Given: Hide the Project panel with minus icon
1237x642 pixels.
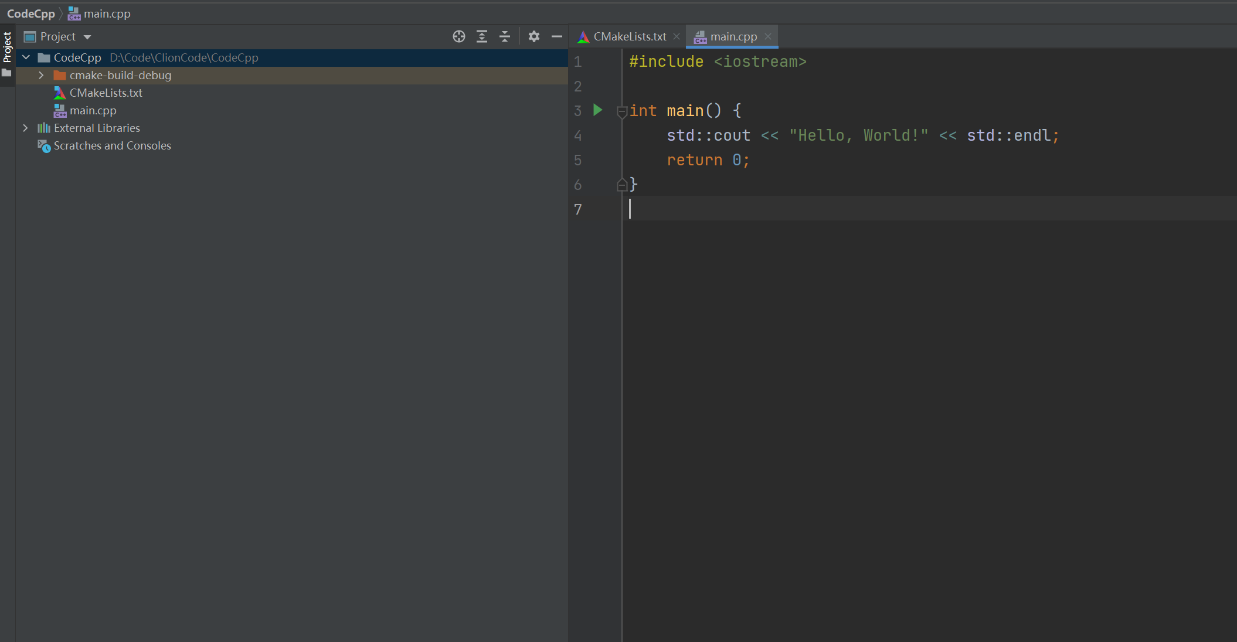Looking at the screenshot, I should (x=557, y=36).
